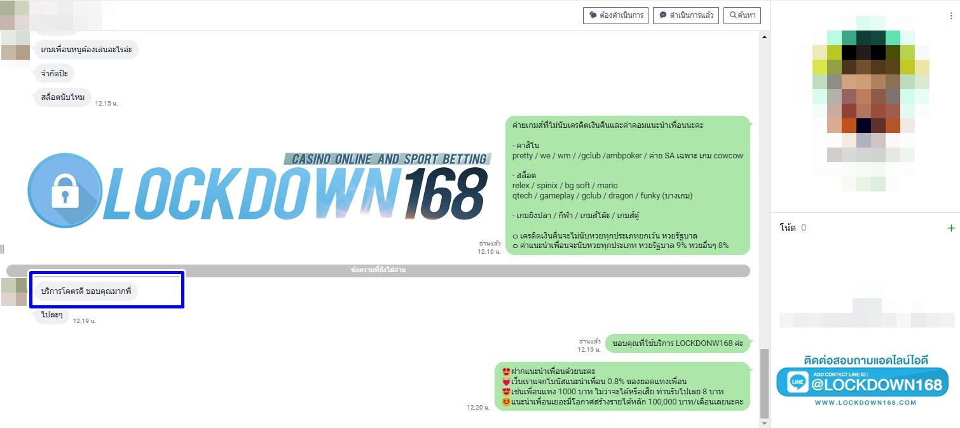Click the sender avatar beside เกมเพื่อนหมูต้องเล่นอะไรอ่ะ

pos(14,52)
